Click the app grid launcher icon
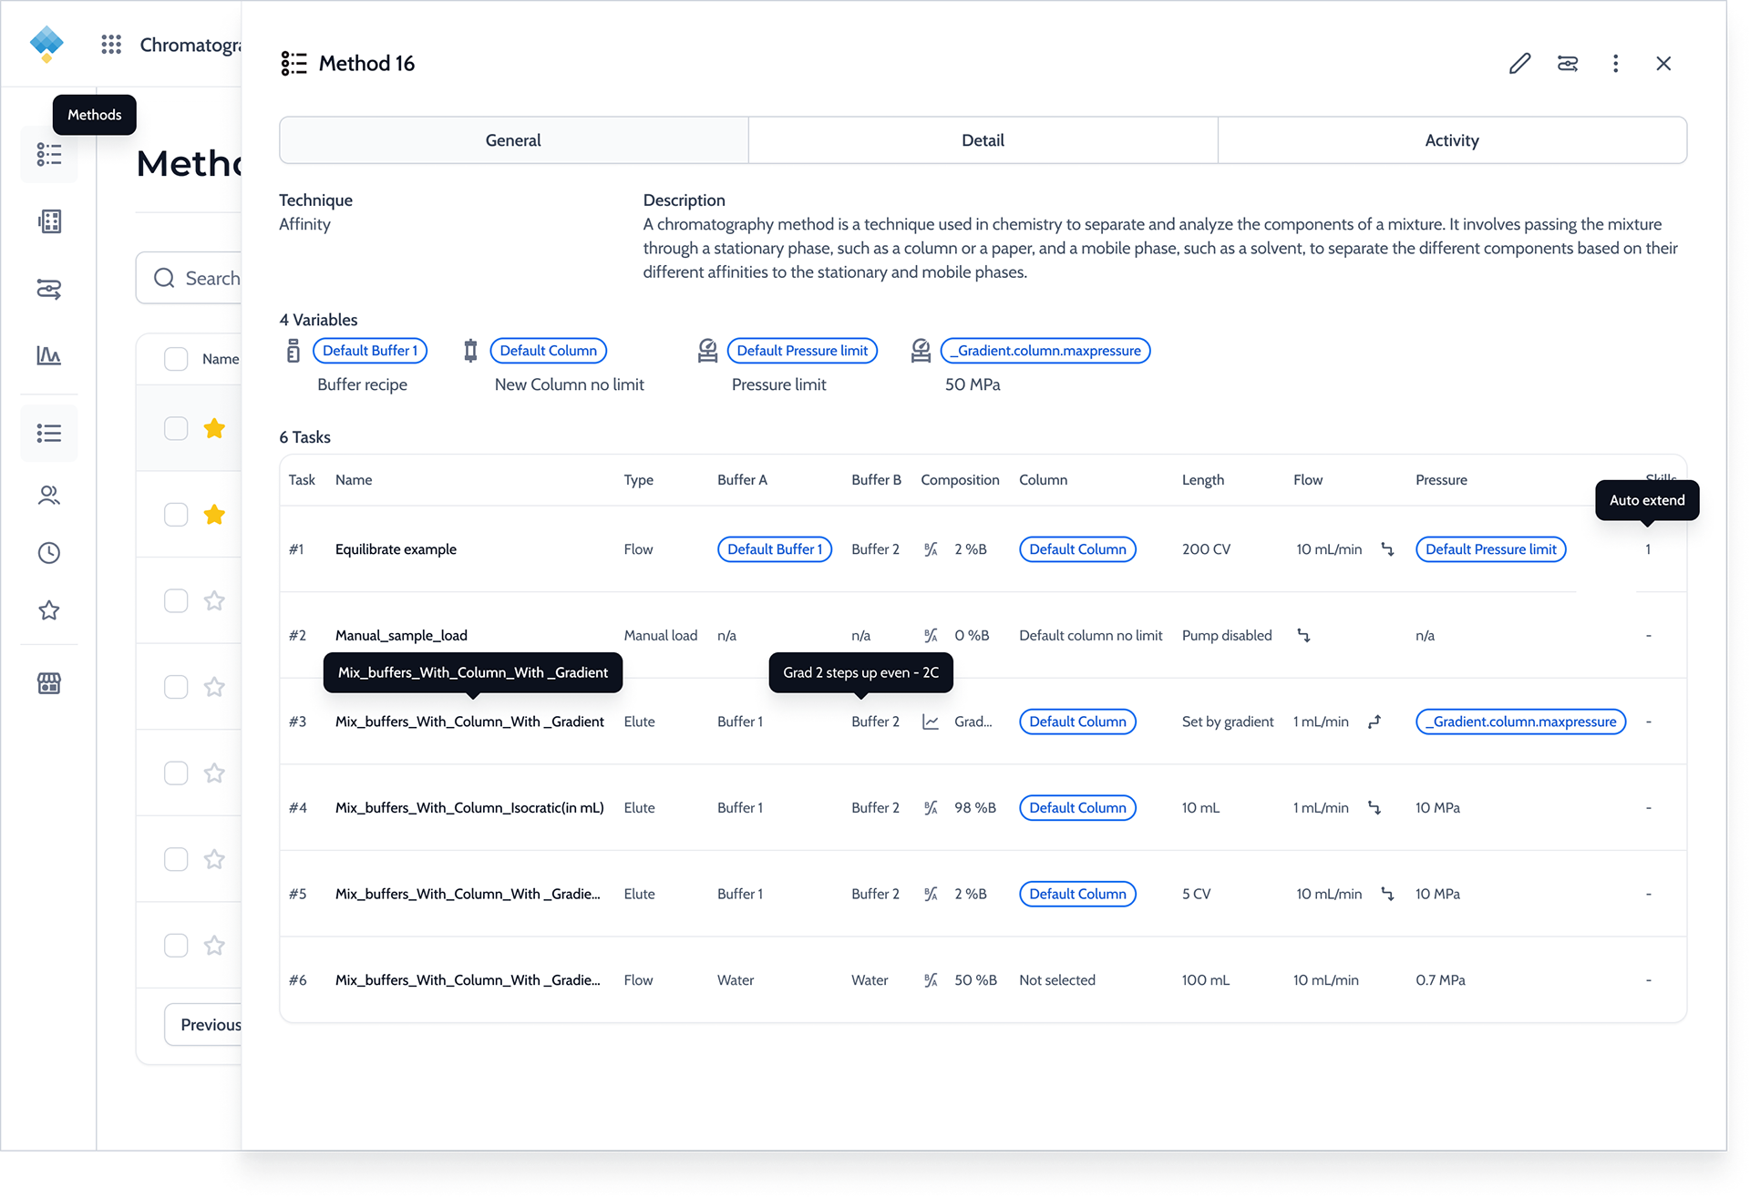This screenshot has width=1750, height=1198. click(x=111, y=45)
